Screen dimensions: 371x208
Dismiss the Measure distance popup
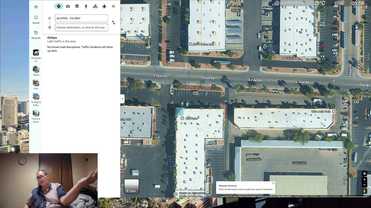(273, 183)
